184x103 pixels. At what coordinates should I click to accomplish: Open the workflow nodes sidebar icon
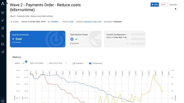pyautogui.click(x=3, y=36)
